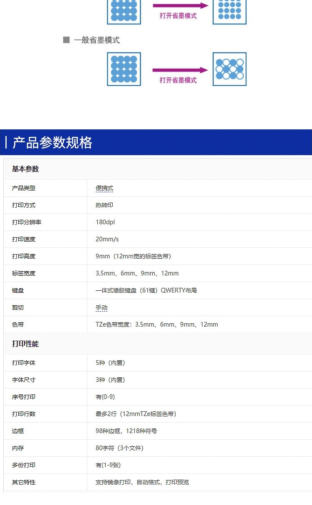
Task: Click the 支持镜像打印 other features value
Action: coord(142,482)
